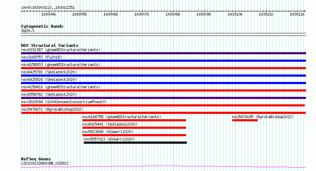The width and height of the screenshot is (316, 171).
Task: Click the 143005k ruler tick label
Action: [x=80, y=14]
